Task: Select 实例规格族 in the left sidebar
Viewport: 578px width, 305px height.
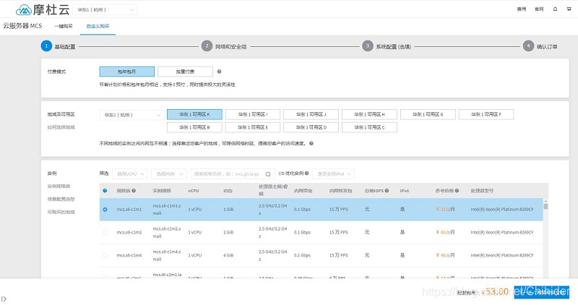Action: tap(59, 186)
